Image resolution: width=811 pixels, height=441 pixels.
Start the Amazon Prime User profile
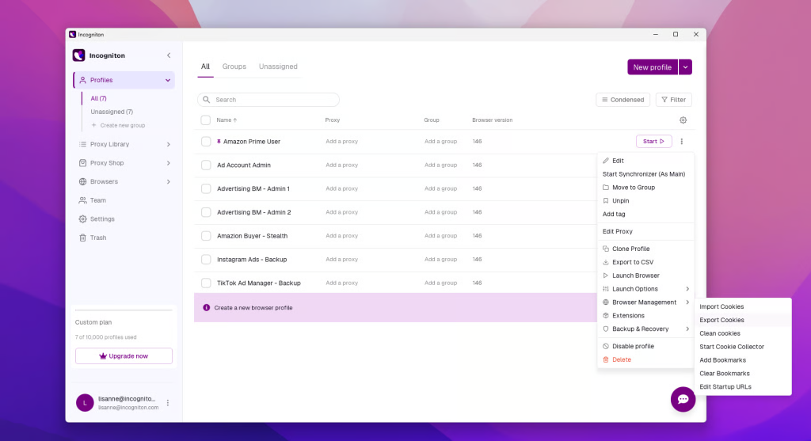pos(653,141)
